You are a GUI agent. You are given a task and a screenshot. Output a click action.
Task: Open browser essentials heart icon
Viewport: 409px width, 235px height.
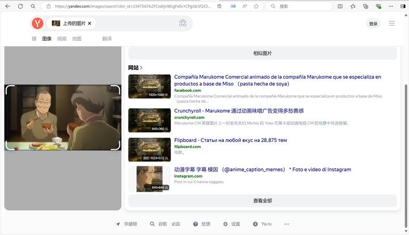(x=378, y=6)
